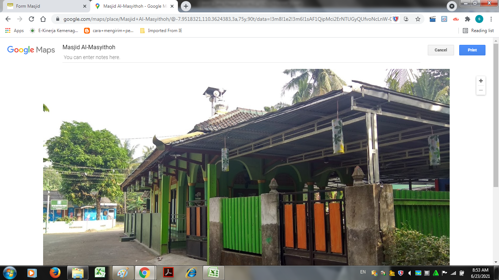Bookmark this page with the star icon
Image resolution: width=499 pixels, height=280 pixels.
click(x=418, y=19)
